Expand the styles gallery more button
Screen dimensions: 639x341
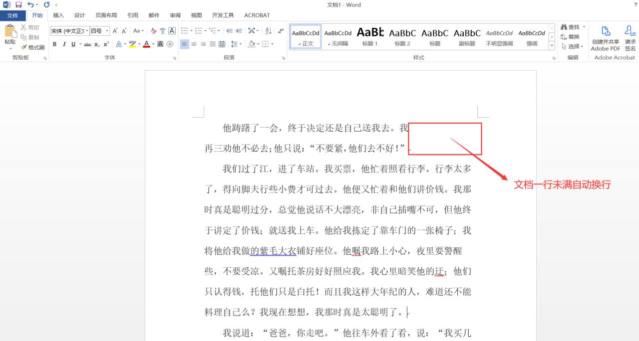pos(552,45)
